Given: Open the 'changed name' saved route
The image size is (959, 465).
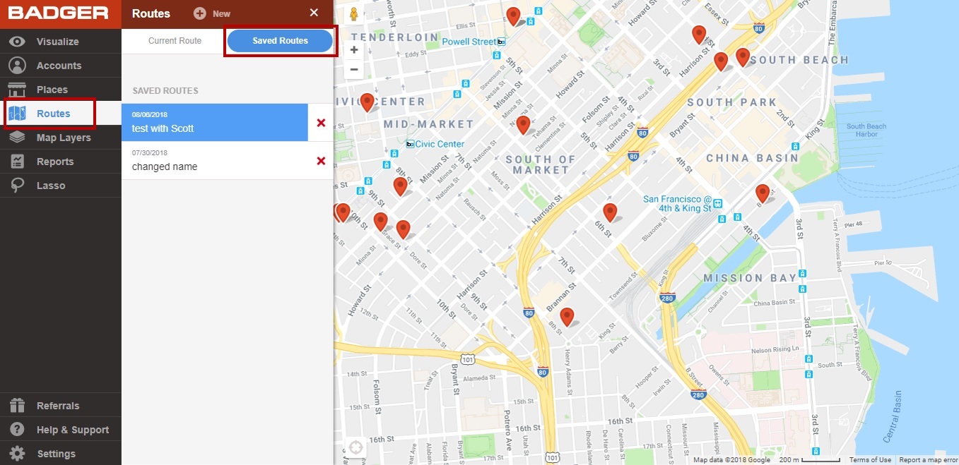Looking at the screenshot, I should coord(215,161).
